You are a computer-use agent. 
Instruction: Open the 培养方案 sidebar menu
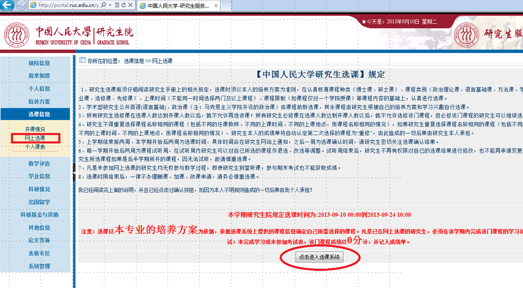pos(35,101)
